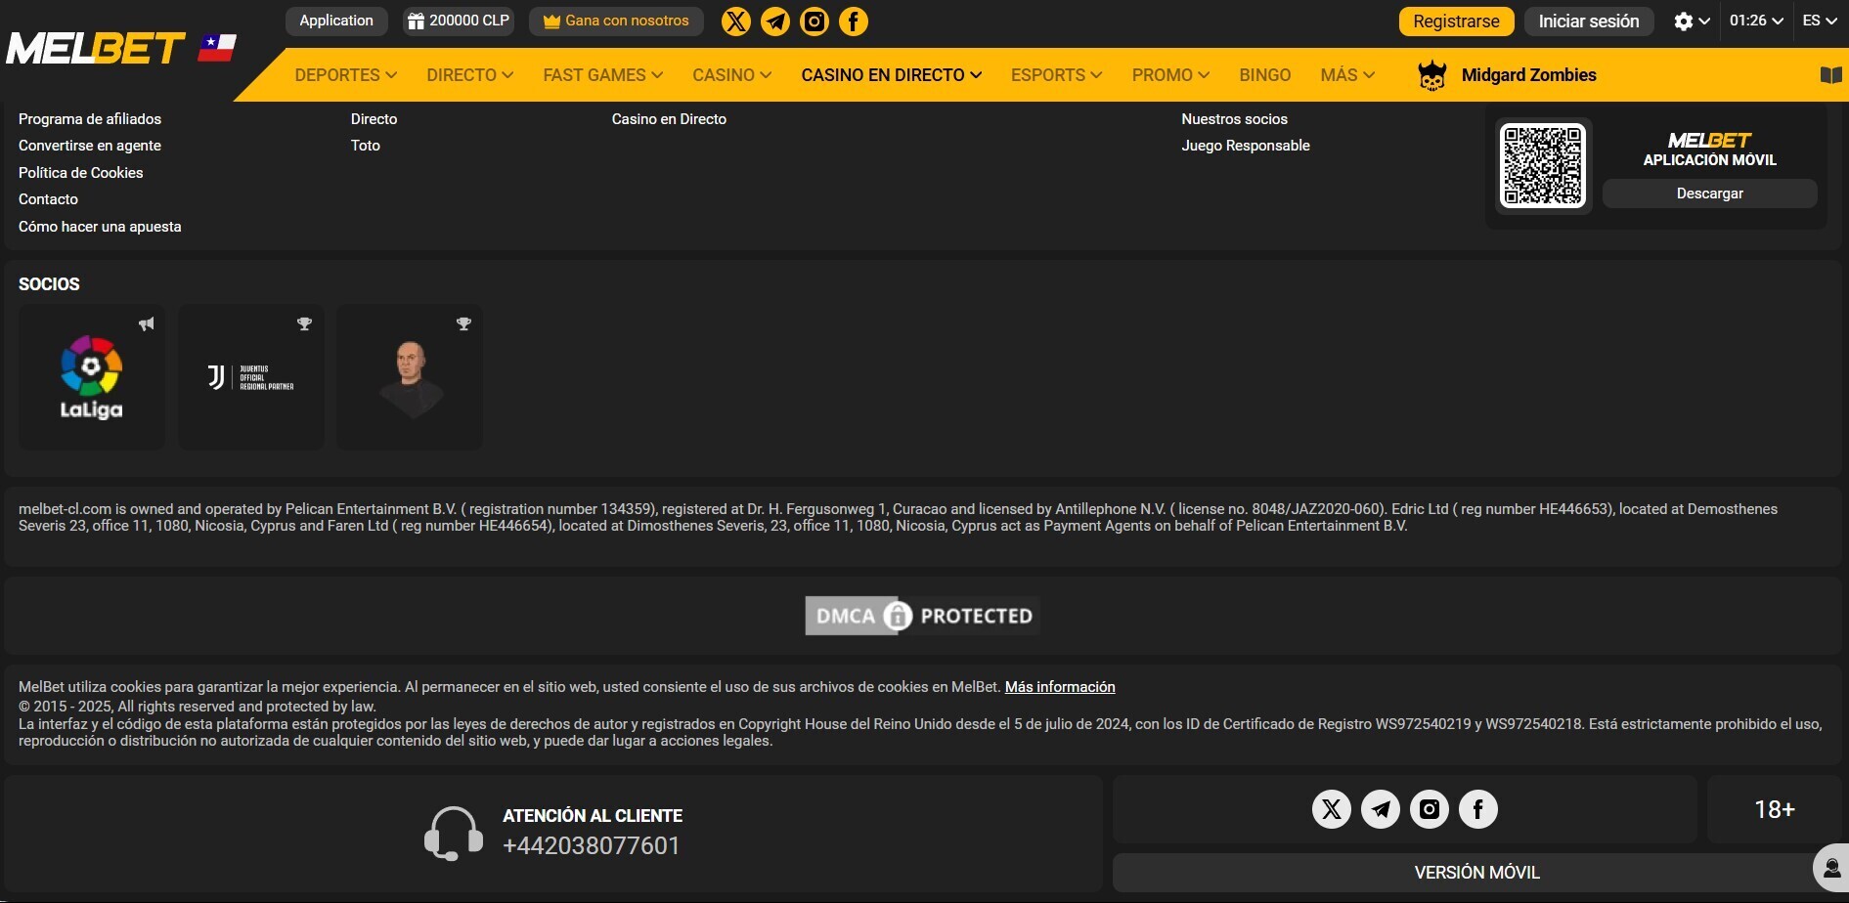Screen dimensions: 1849x903
Task: Expand the ES language selector
Action: (1819, 21)
